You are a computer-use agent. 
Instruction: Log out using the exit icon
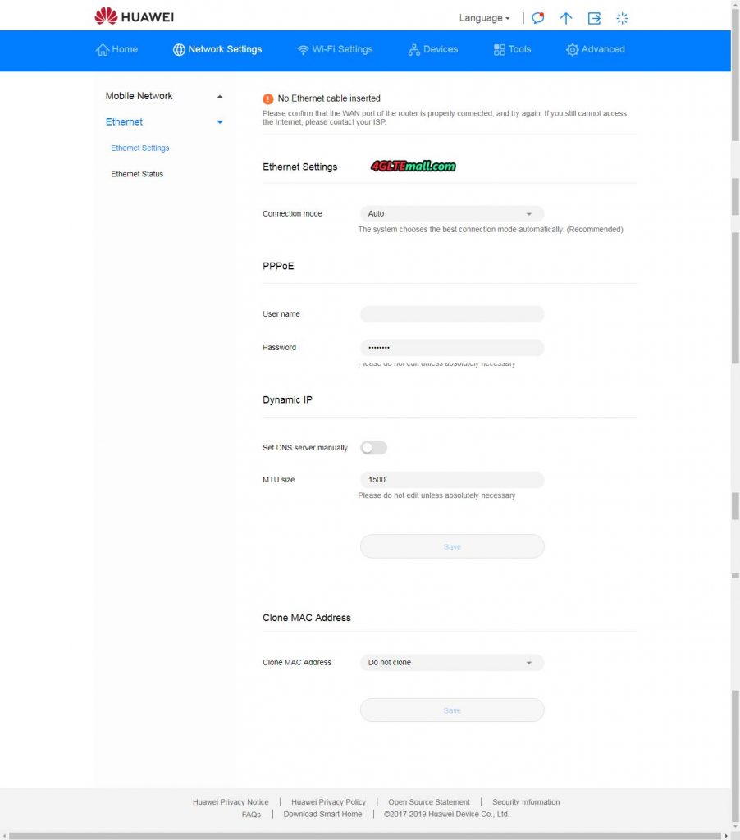[594, 18]
